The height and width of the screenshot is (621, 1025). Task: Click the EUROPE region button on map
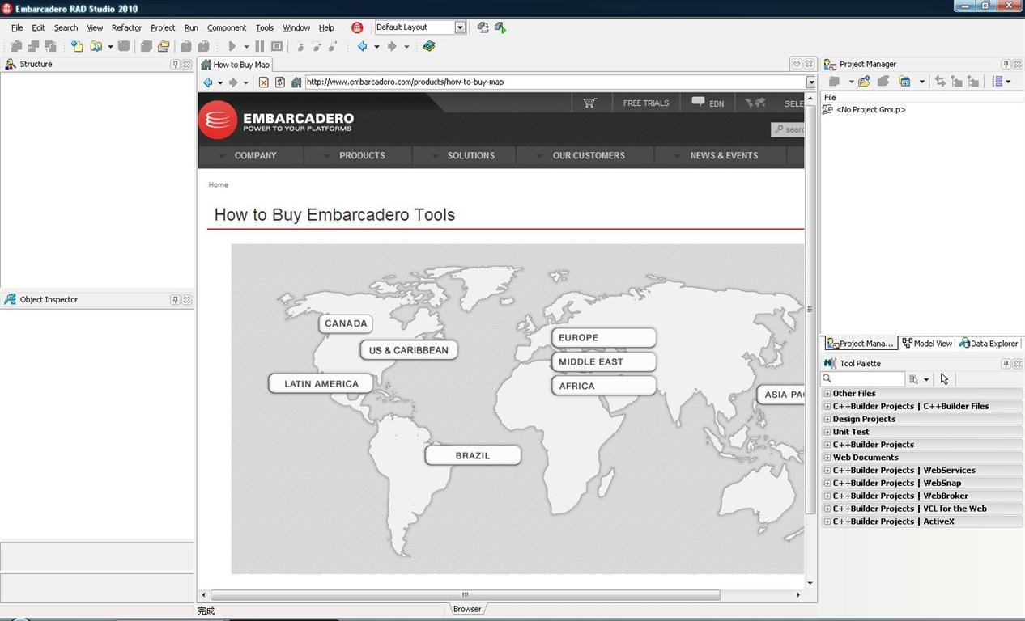pyautogui.click(x=603, y=338)
